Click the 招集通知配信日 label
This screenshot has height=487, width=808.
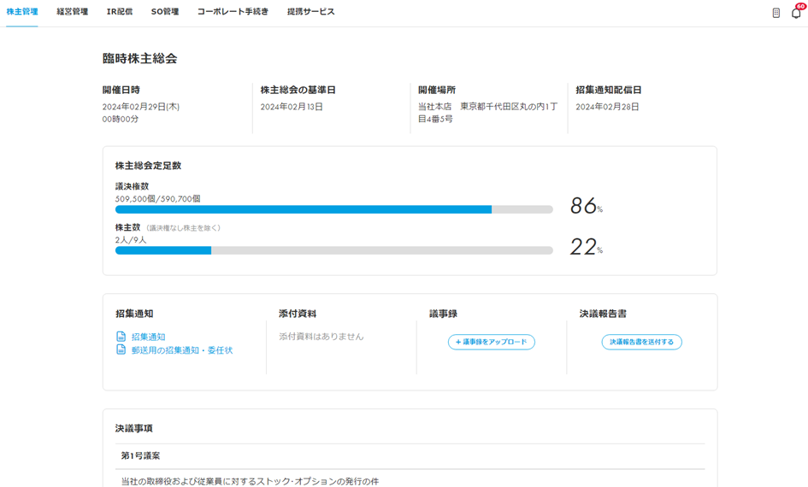coord(609,90)
